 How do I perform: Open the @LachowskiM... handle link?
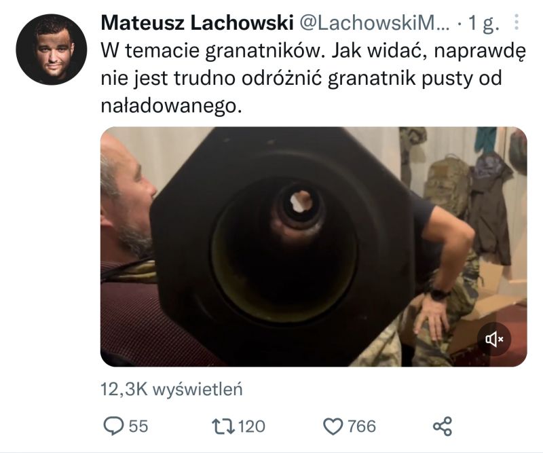374,23
